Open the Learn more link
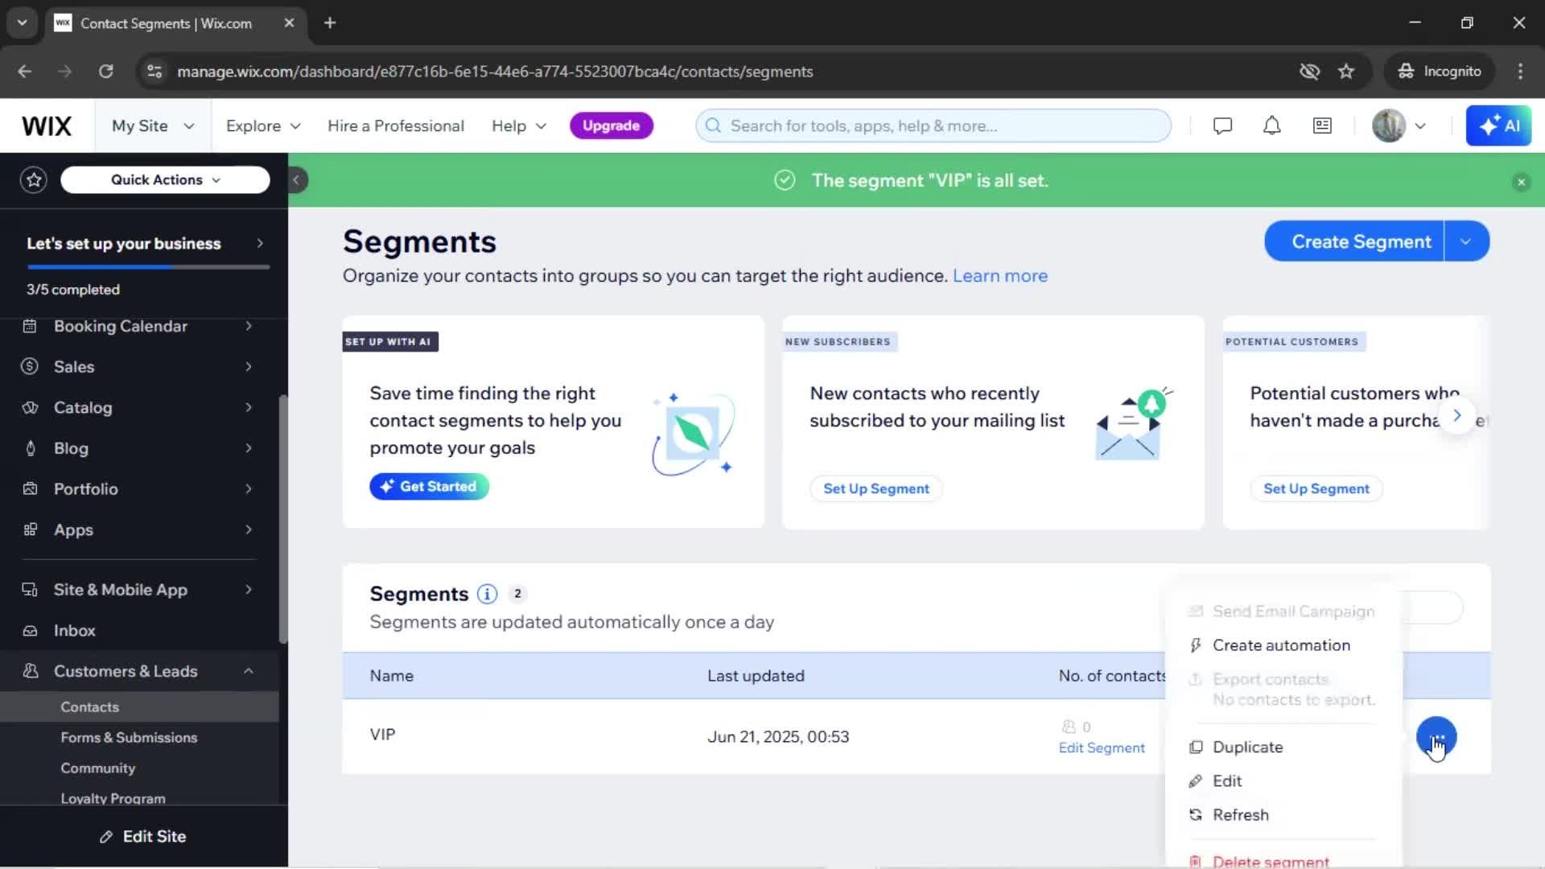The image size is (1545, 869). pyautogui.click(x=1000, y=276)
